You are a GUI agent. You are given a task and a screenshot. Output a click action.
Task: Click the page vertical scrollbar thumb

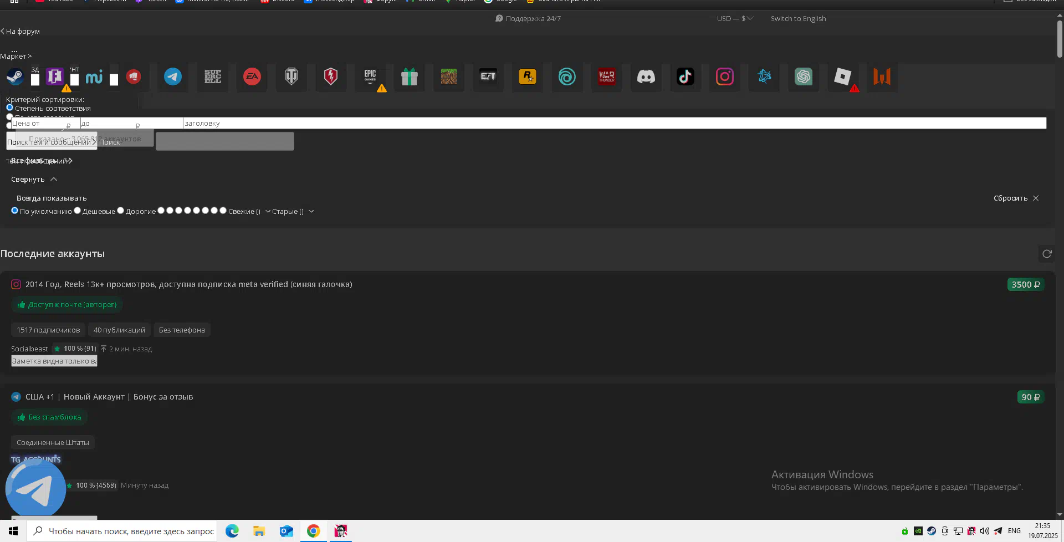[1060, 39]
